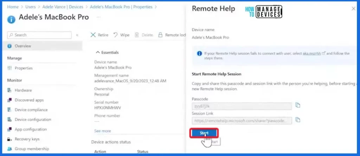Click the Discovered apps icon
The height and width of the screenshot is (156, 360).
pyautogui.click(x=9, y=100)
